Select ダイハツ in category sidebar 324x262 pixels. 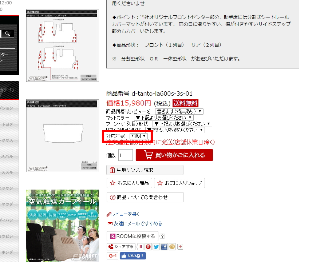point(7,220)
